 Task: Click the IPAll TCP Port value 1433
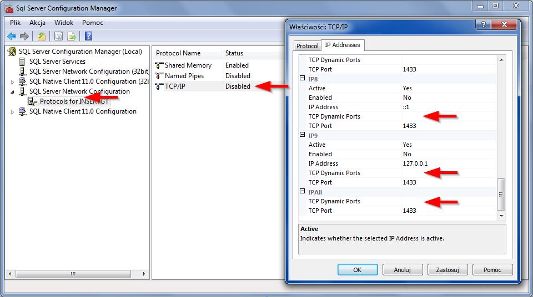click(x=409, y=211)
